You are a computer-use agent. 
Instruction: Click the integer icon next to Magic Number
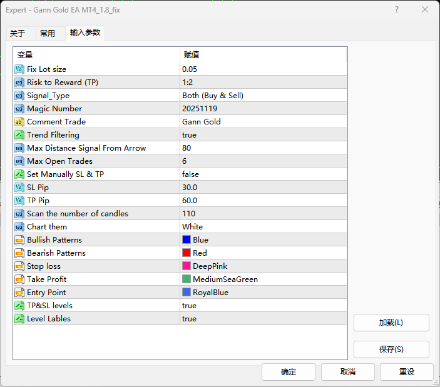[x=19, y=108]
